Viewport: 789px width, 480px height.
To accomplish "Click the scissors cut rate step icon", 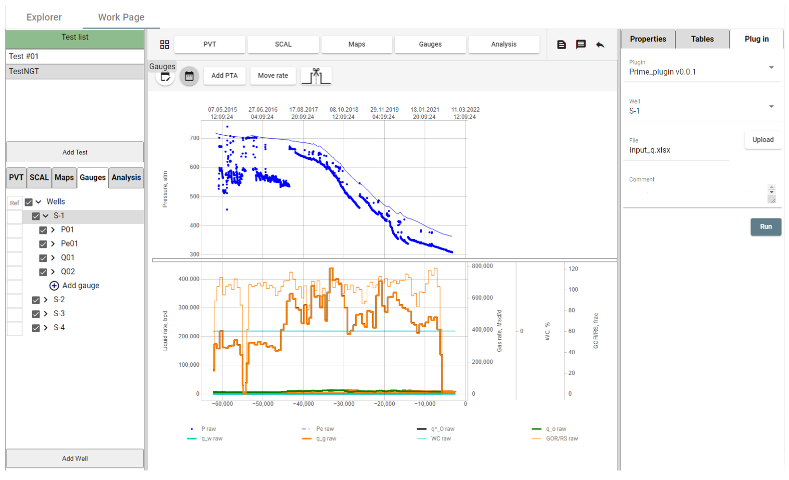I will click(x=316, y=76).
